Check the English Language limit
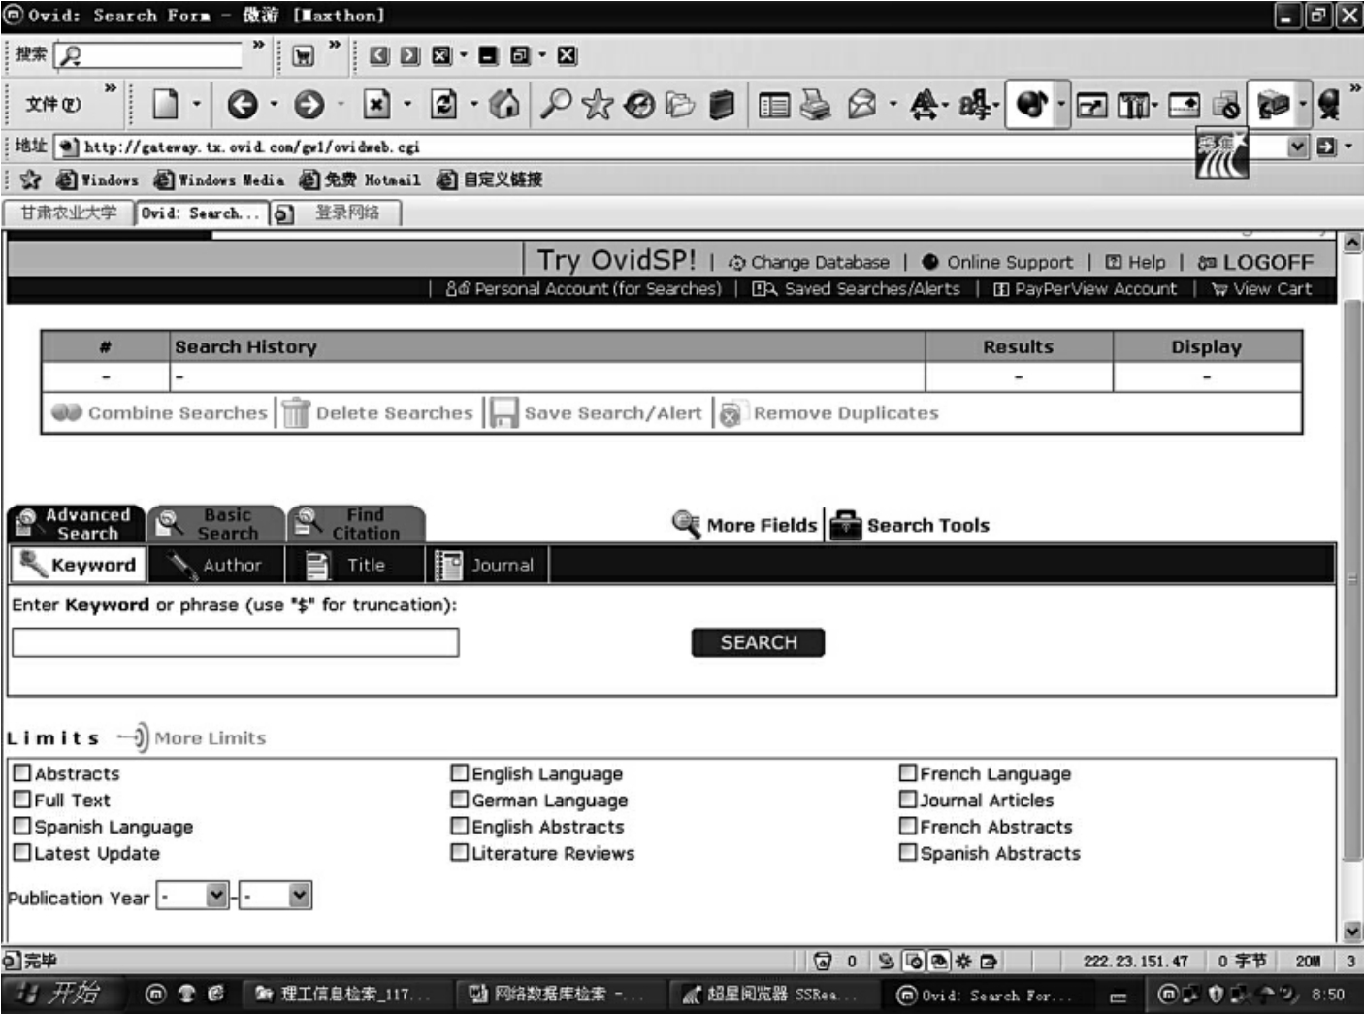 tap(460, 773)
